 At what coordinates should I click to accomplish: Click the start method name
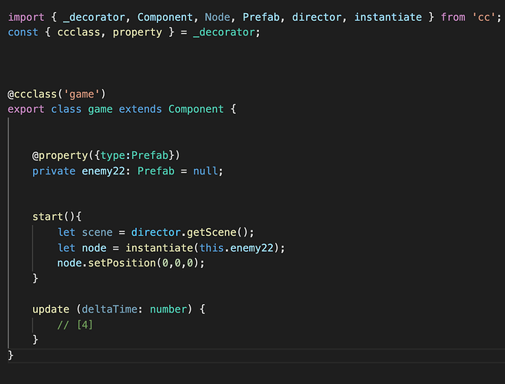[48, 217]
